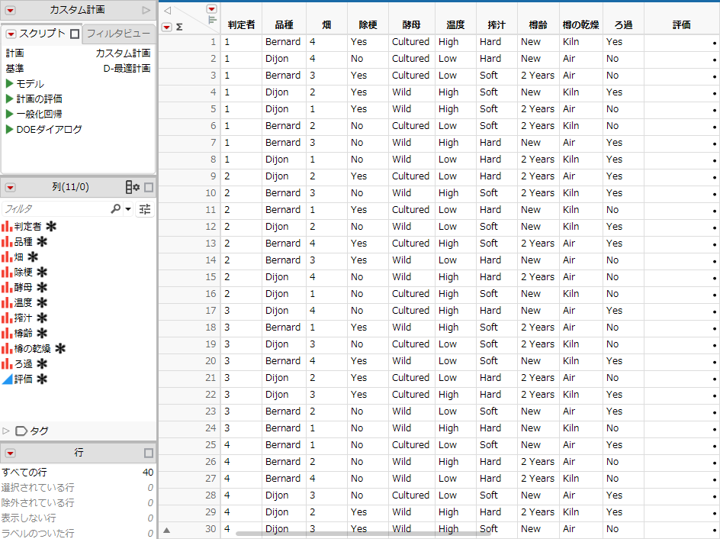Click the 樽齢 cell in row 13

click(537, 244)
